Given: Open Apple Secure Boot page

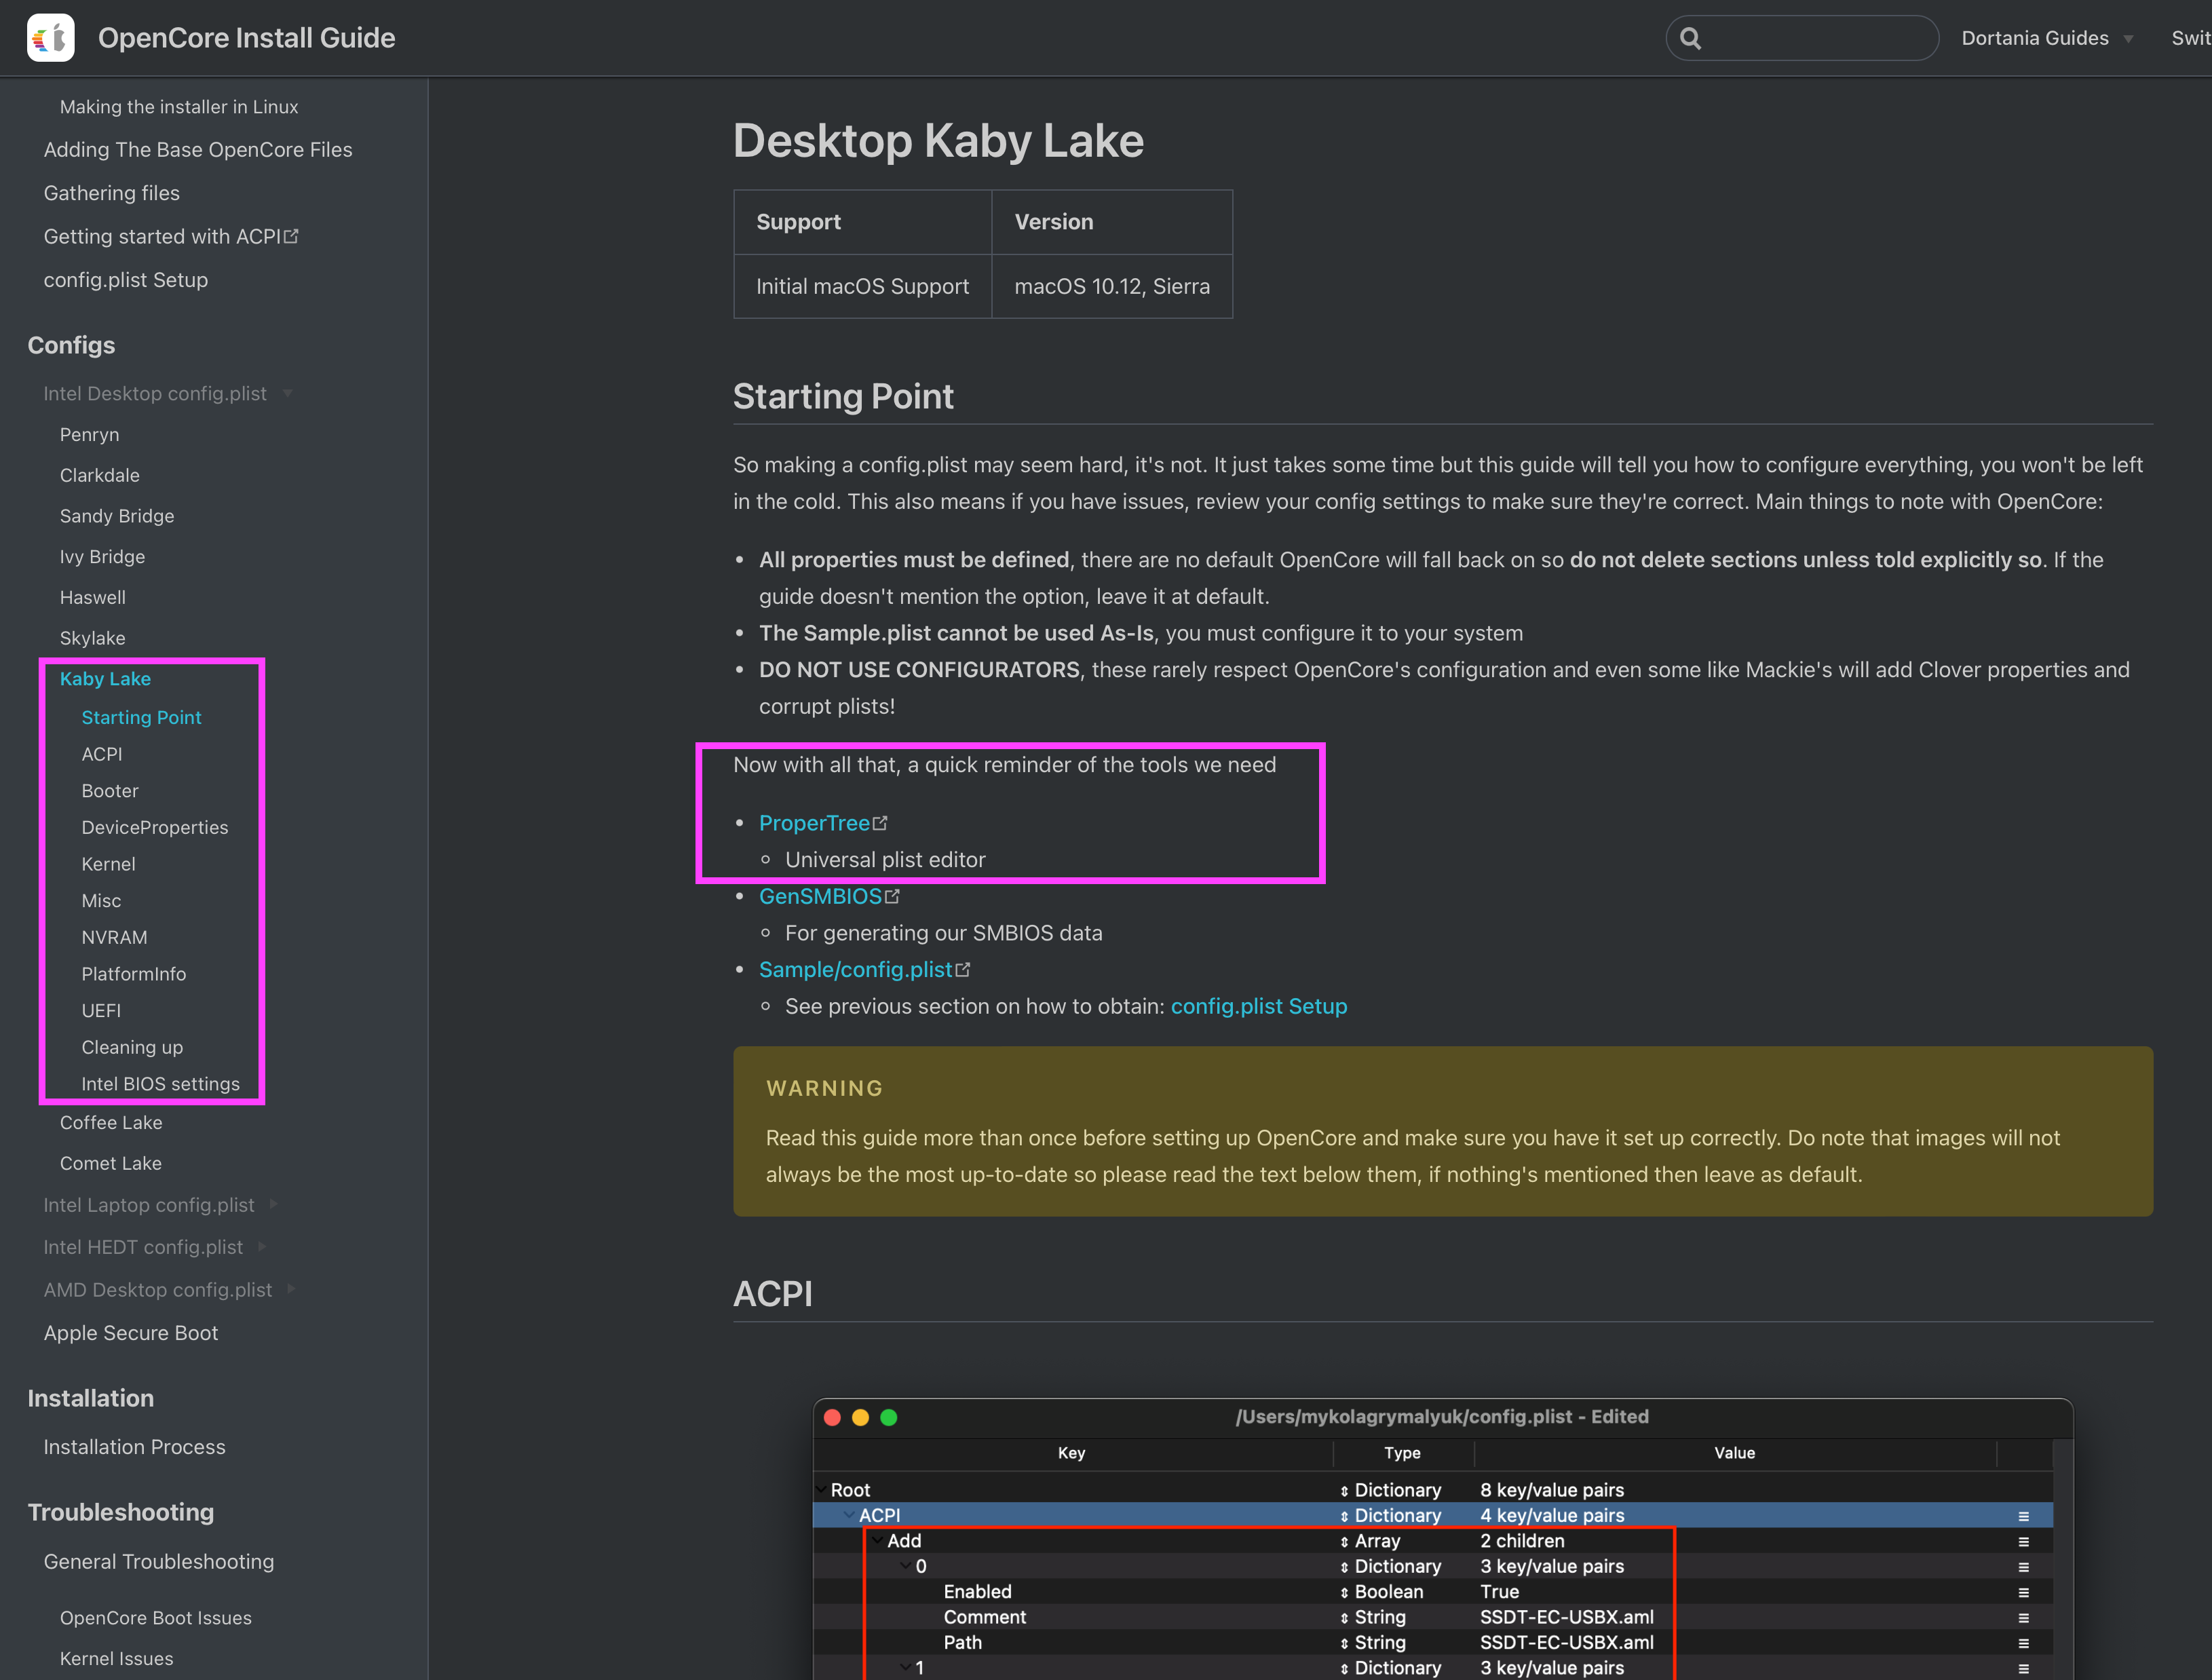Looking at the screenshot, I should click(131, 1333).
